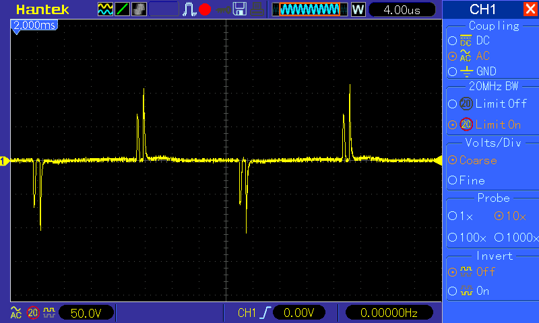Viewport: 539px width, 323px height.
Task: Click the CH1 panel title
Action: click(482, 9)
